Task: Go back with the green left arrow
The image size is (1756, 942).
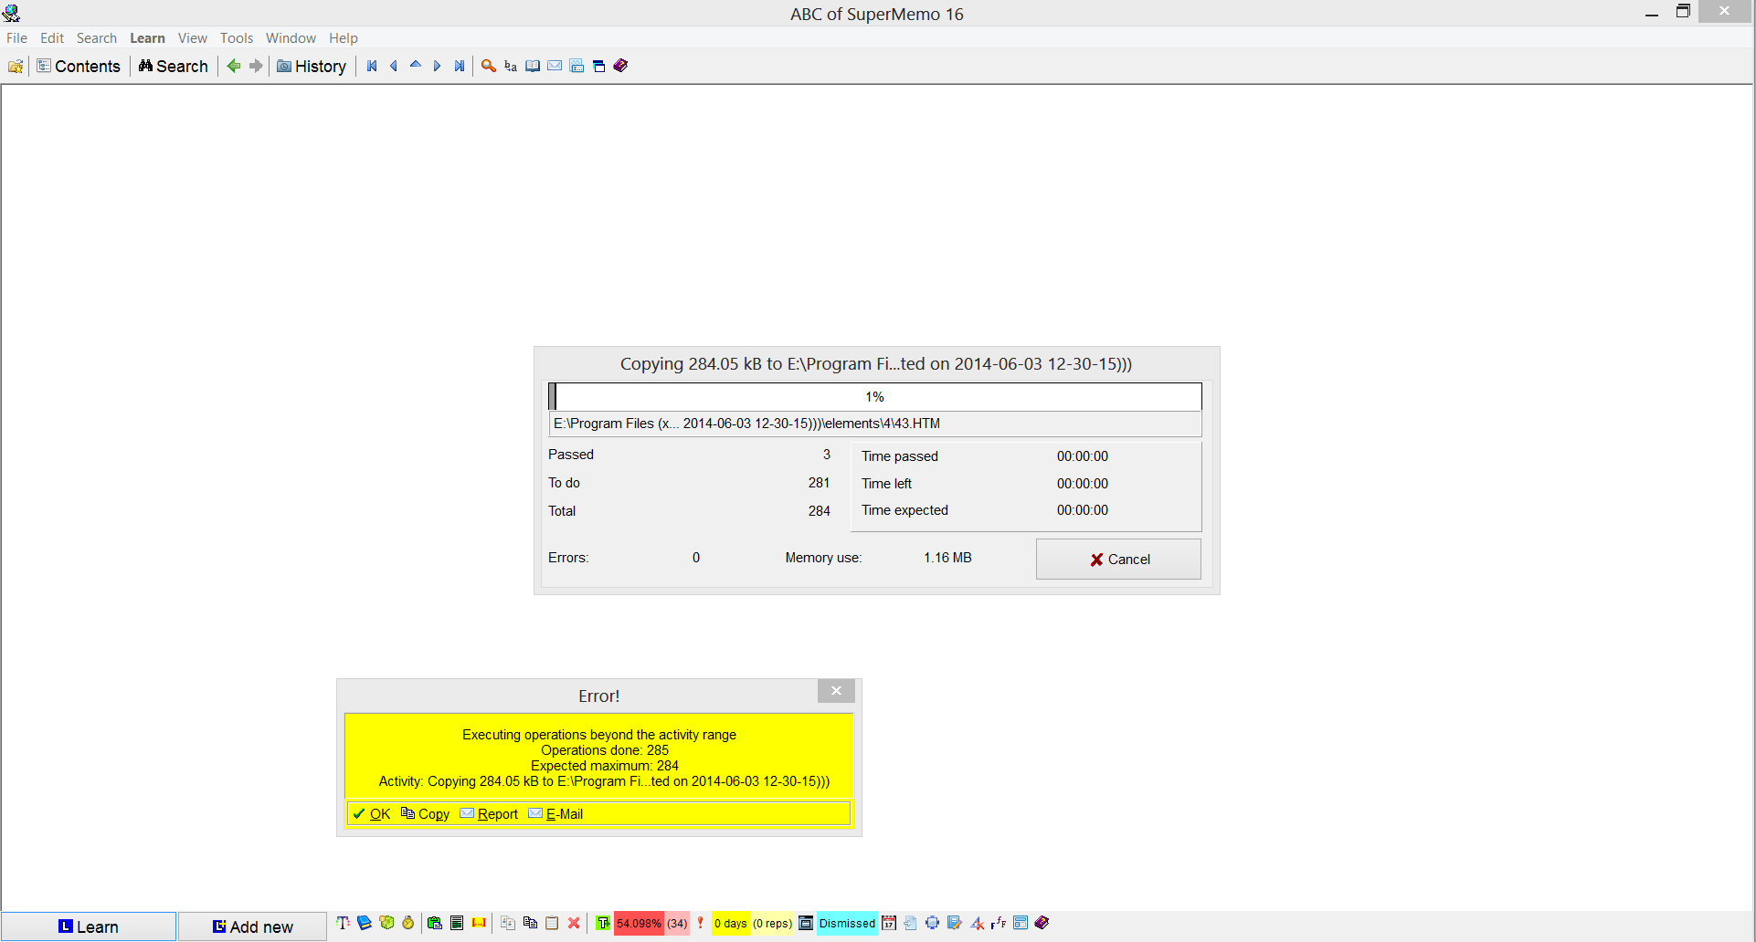Action: [x=234, y=66]
